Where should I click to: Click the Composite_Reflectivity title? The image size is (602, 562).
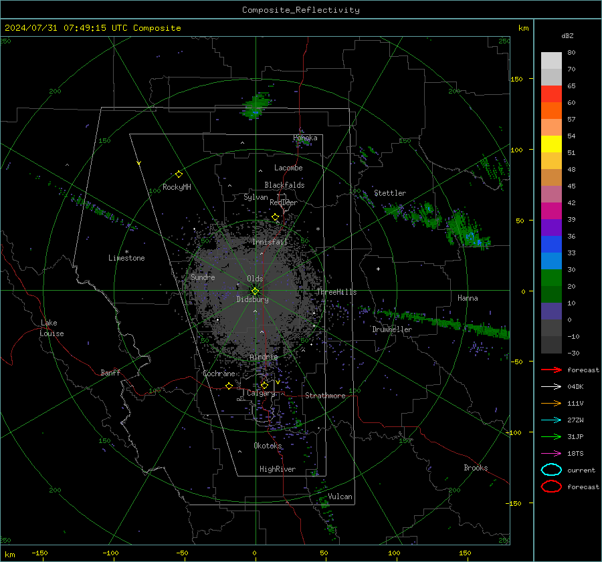pyautogui.click(x=301, y=10)
